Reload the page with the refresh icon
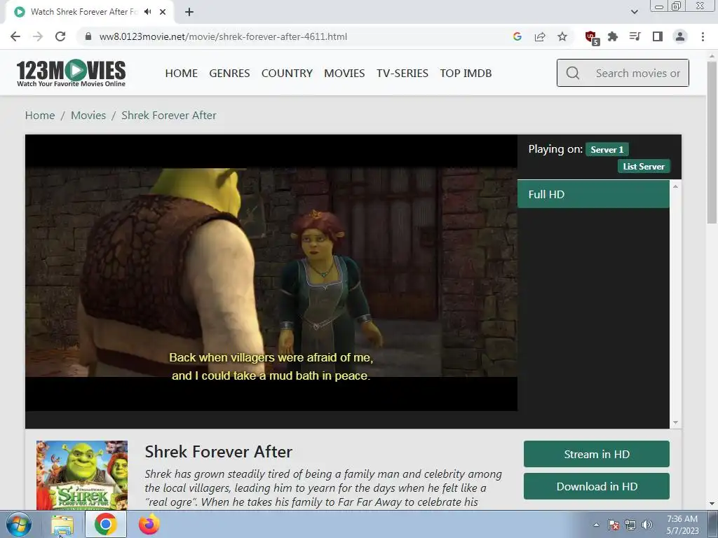This screenshot has width=718, height=538. tap(60, 36)
